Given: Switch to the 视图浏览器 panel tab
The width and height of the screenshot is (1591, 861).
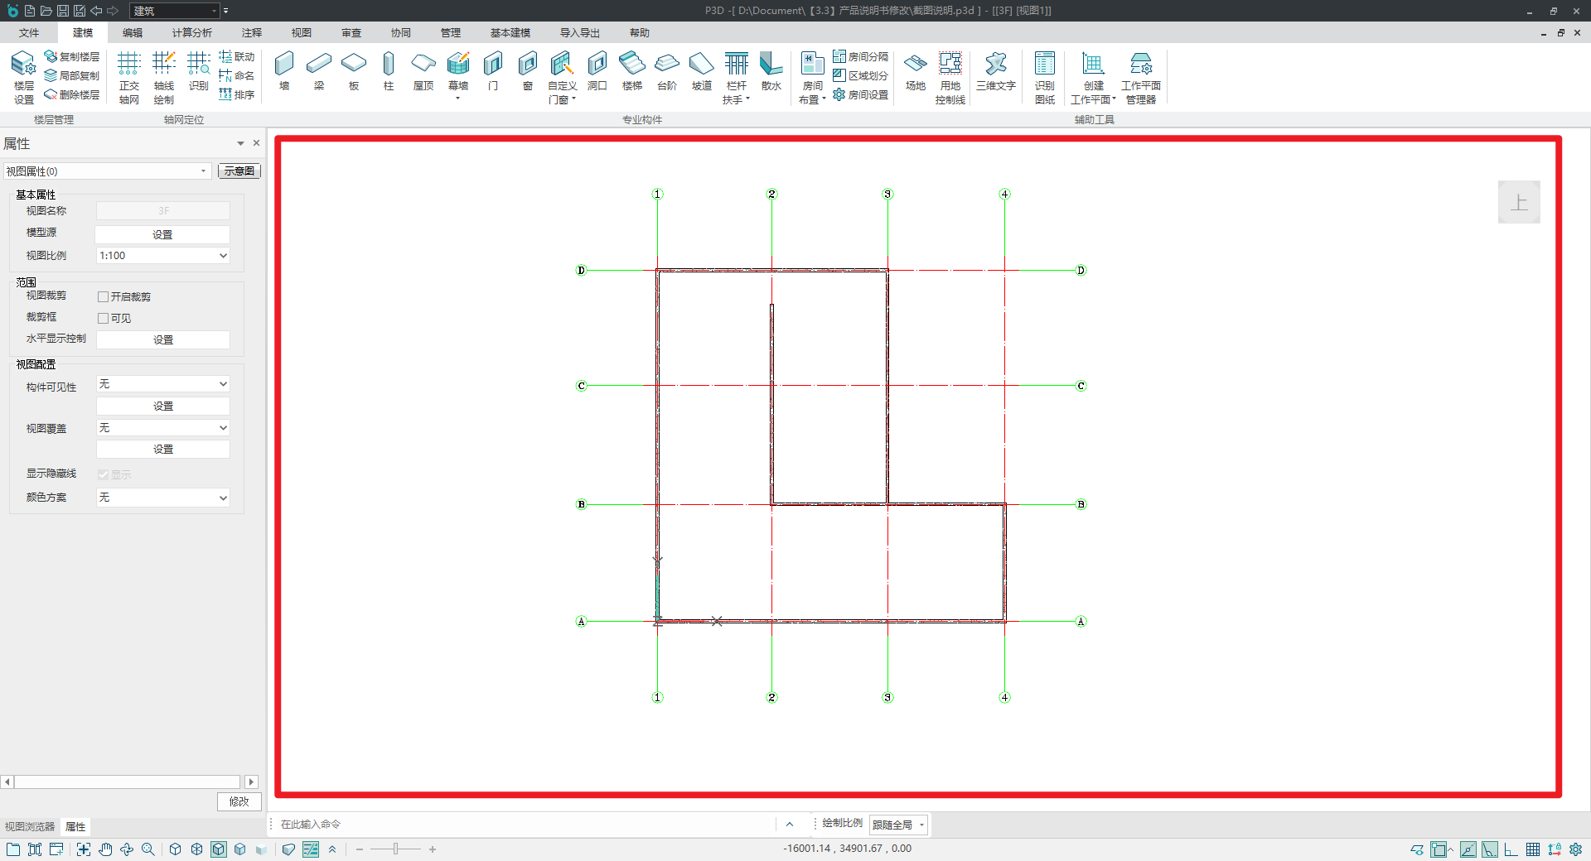Looking at the screenshot, I should pyautogui.click(x=30, y=826).
